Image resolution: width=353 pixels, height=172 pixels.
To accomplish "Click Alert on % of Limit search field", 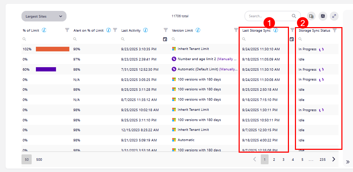I will (x=95, y=39).
